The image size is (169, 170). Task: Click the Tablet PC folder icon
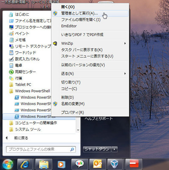pyautogui.click(x=11, y=85)
